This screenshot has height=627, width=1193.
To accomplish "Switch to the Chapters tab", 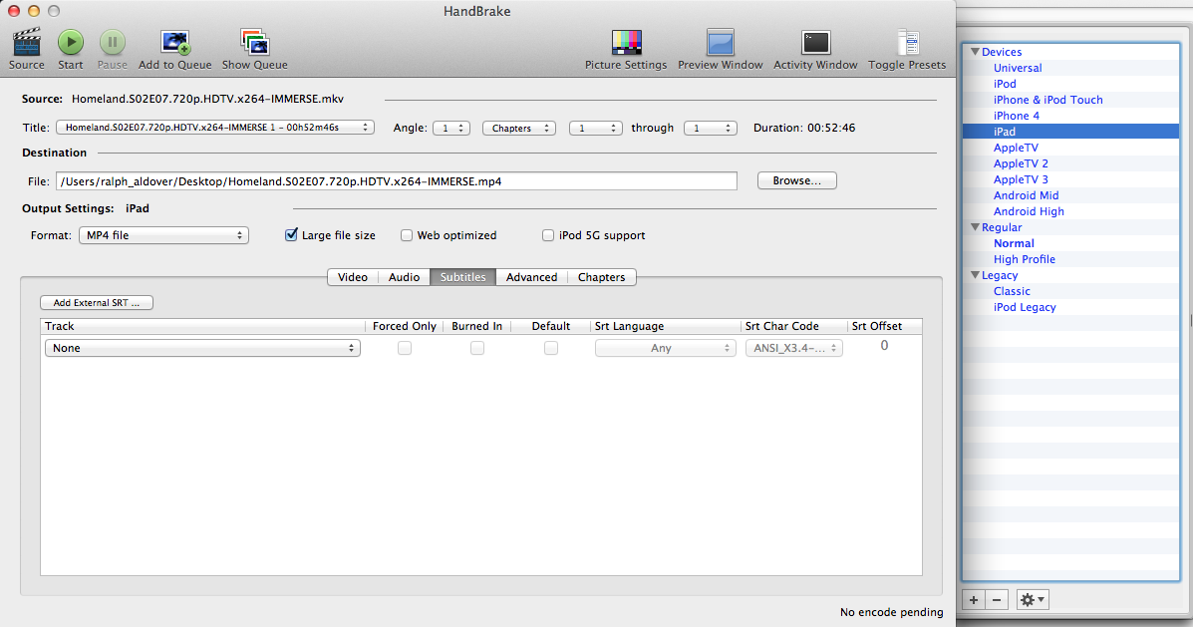I will 601,277.
